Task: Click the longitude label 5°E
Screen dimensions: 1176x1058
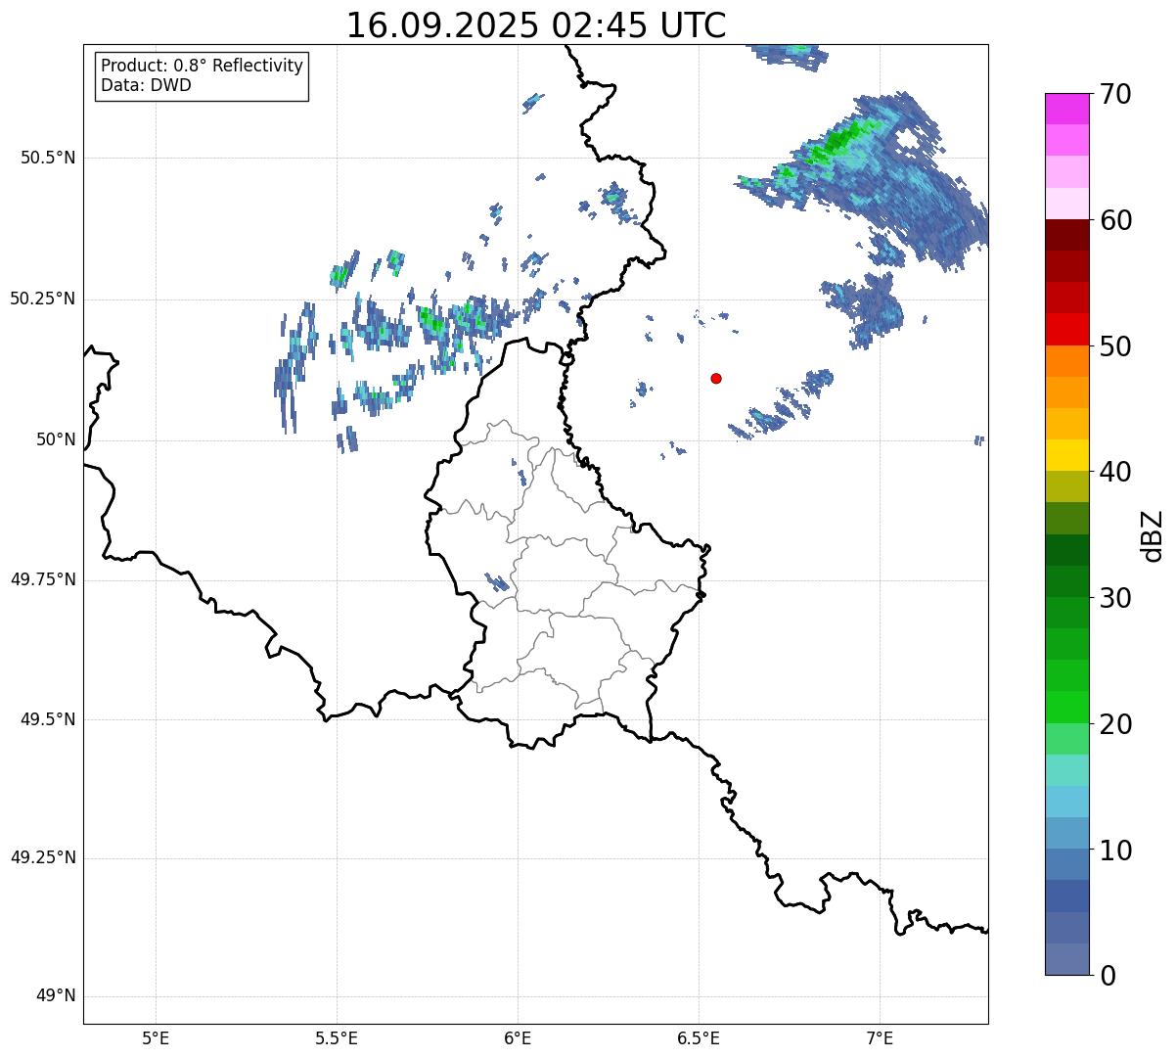Action: click(156, 1037)
